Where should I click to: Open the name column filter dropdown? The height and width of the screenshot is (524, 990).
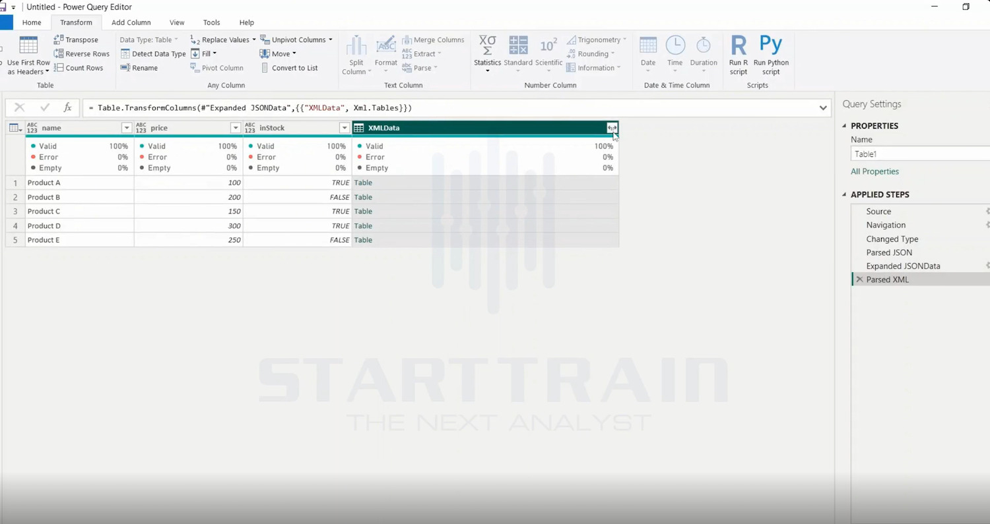pos(127,128)
